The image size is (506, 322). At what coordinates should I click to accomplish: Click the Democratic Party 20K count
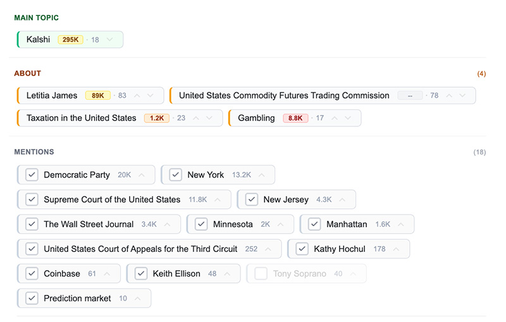point(124,175)
